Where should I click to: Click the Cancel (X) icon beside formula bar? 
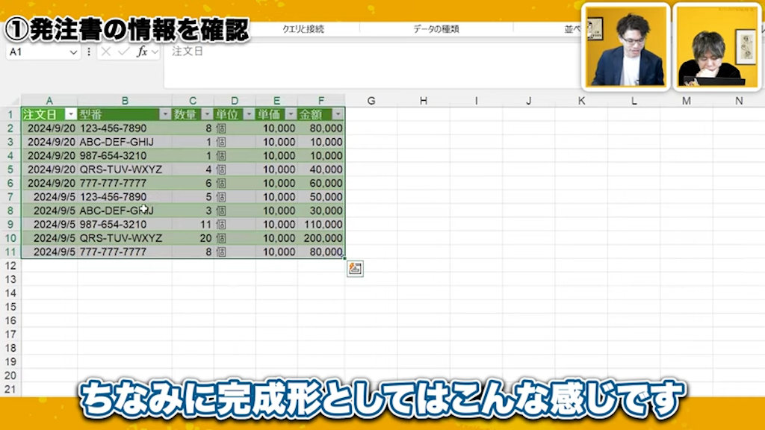coord(106,52)
